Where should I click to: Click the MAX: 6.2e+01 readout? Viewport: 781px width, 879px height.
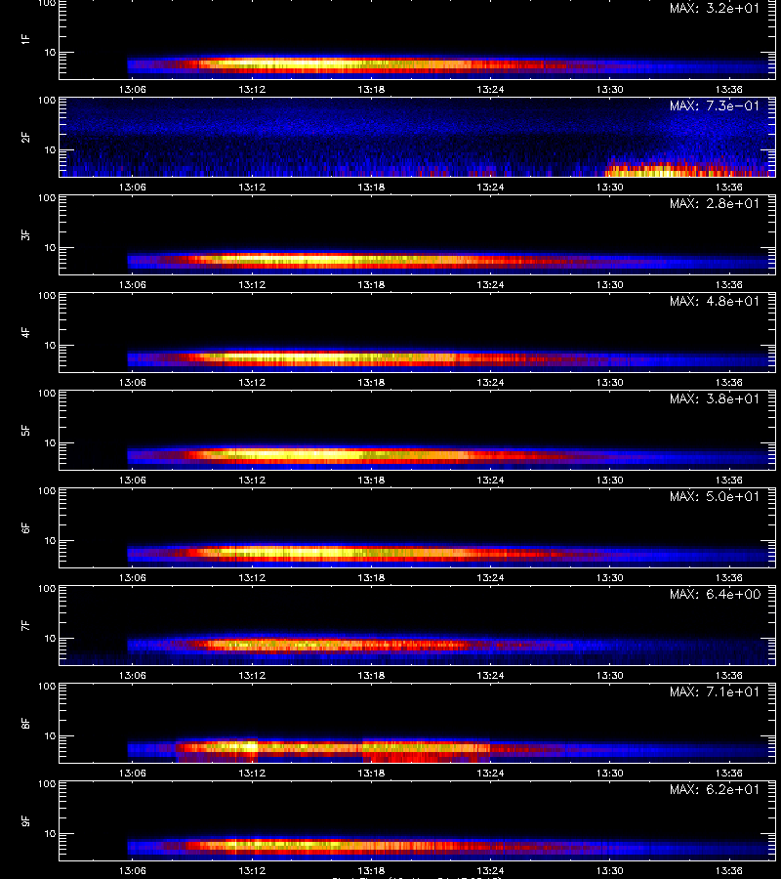click(x=715, y=789)
